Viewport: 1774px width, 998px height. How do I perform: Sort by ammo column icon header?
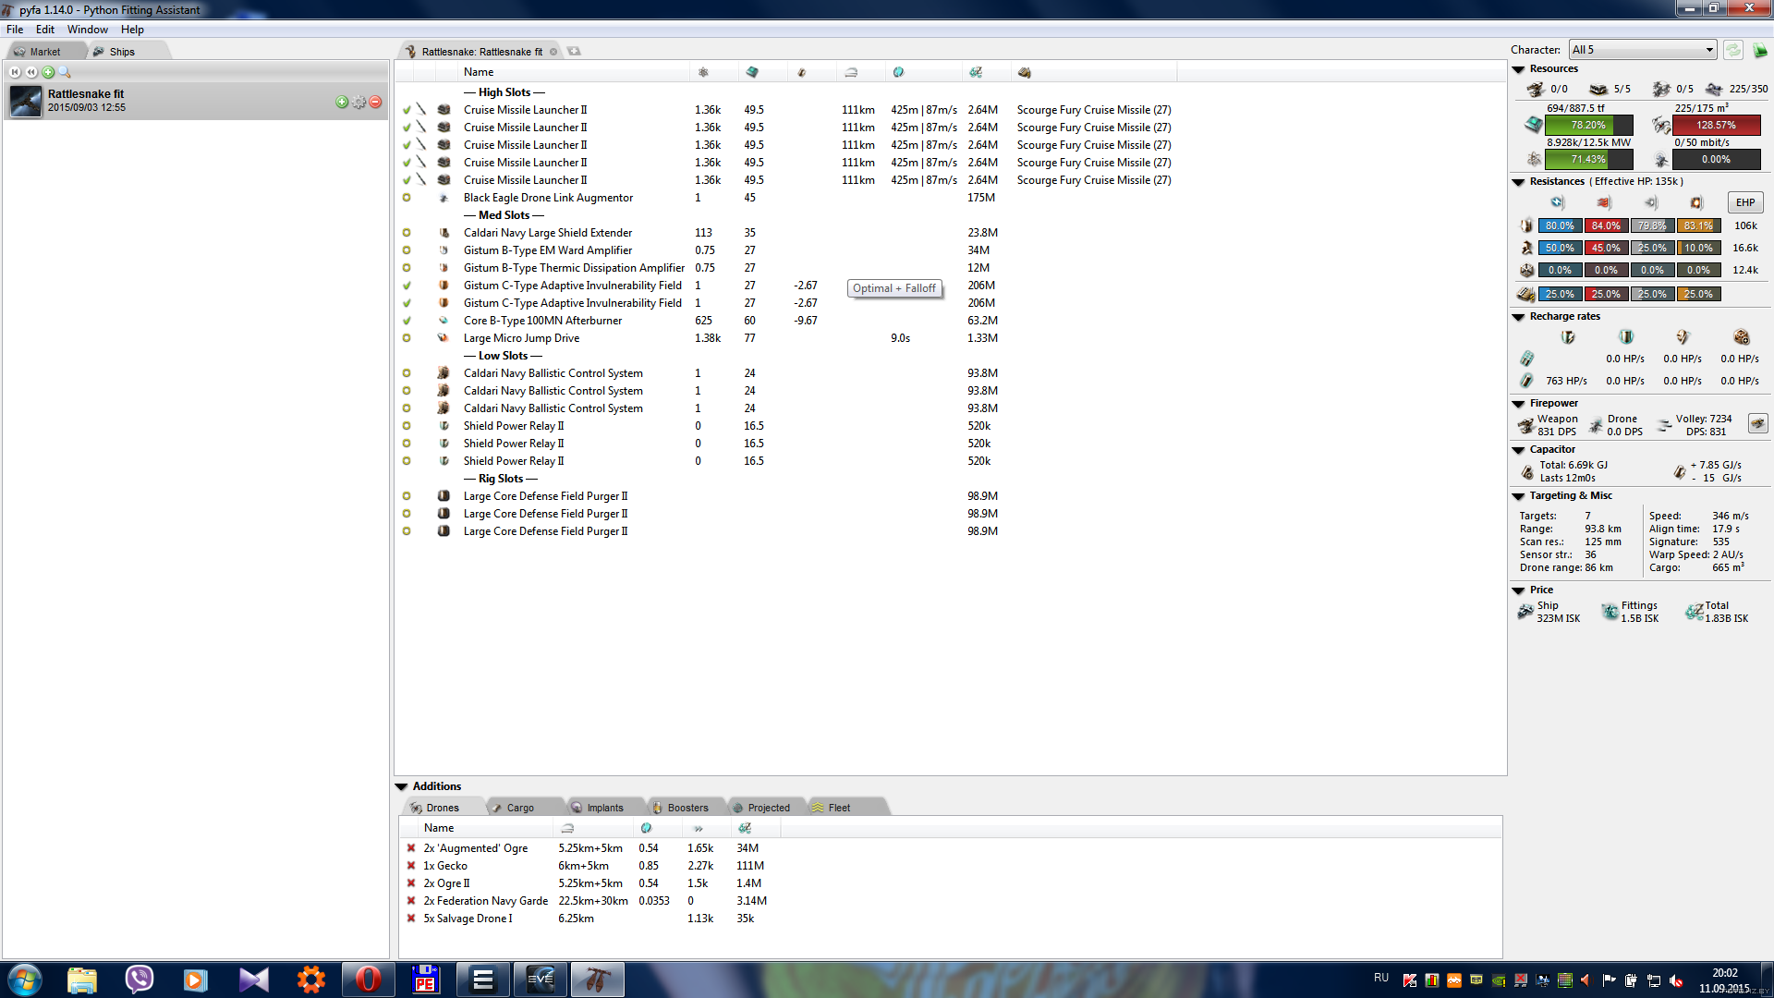(x=1024, y=72)
